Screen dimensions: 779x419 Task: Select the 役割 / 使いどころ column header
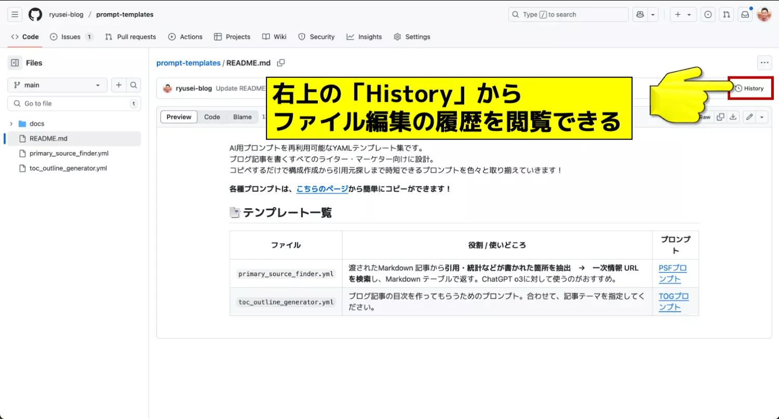[497, 245]
